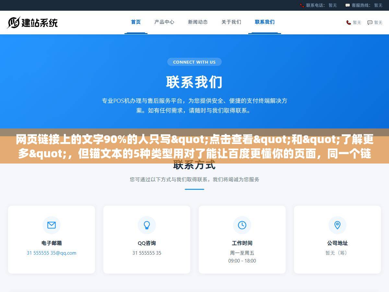The width and height of the screenshot is (389, 292).
Task: Click the envelope icon on the 电子邮箱 card
Action: pos(52,225)
